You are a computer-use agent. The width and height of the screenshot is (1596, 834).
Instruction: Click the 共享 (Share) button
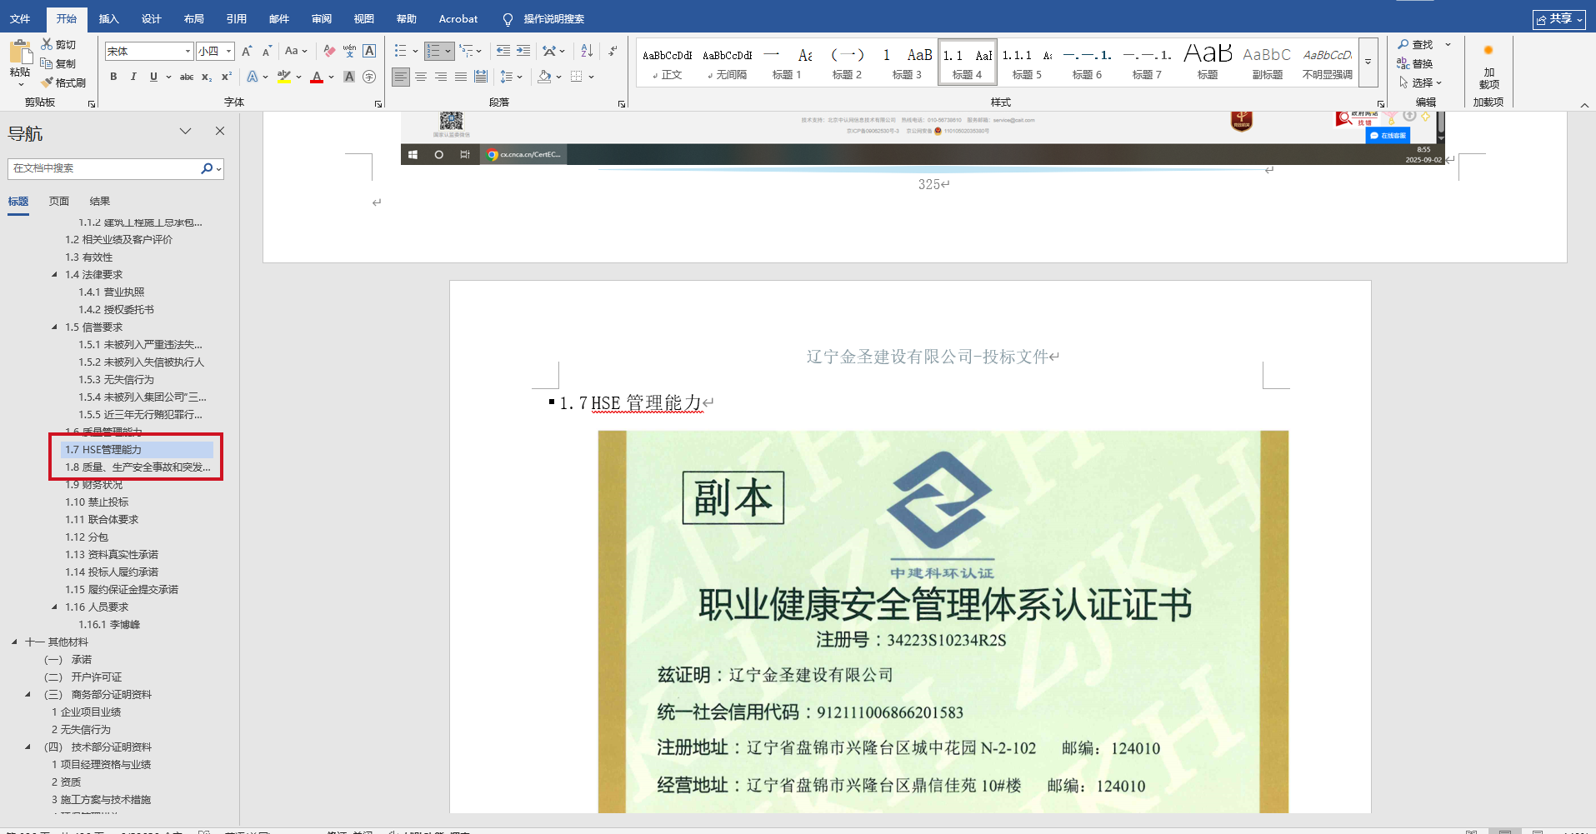tap(1559, 19)
